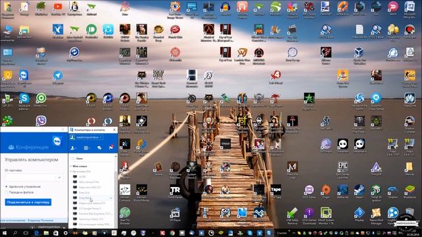
Task: Select Highscreen Alpha GT3 in the contacts list
Action: pos(93,203)
